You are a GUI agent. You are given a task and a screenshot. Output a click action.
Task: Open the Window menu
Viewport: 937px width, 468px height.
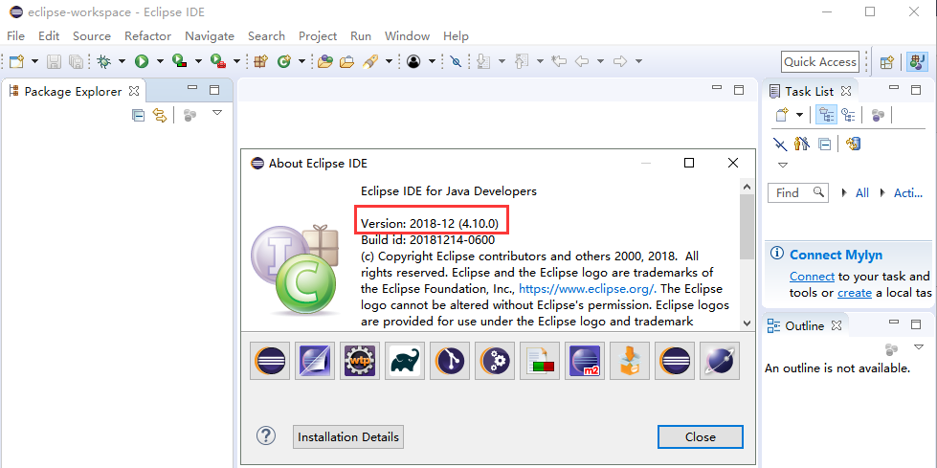407,35
